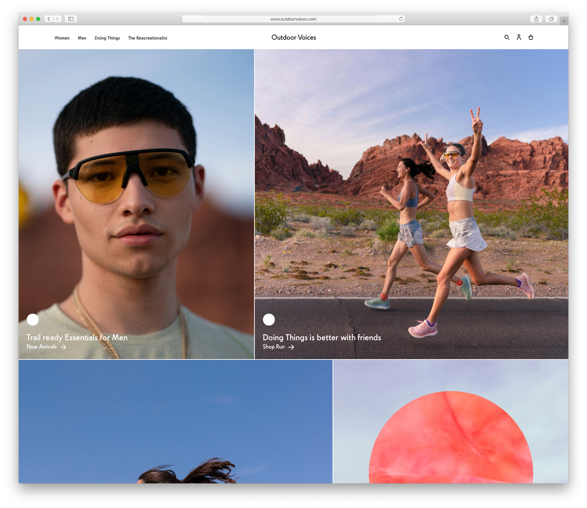The height and width of the screenshot is (508, 587).
Task: Follow the Shop Run link
Action: tap(274, 347)
